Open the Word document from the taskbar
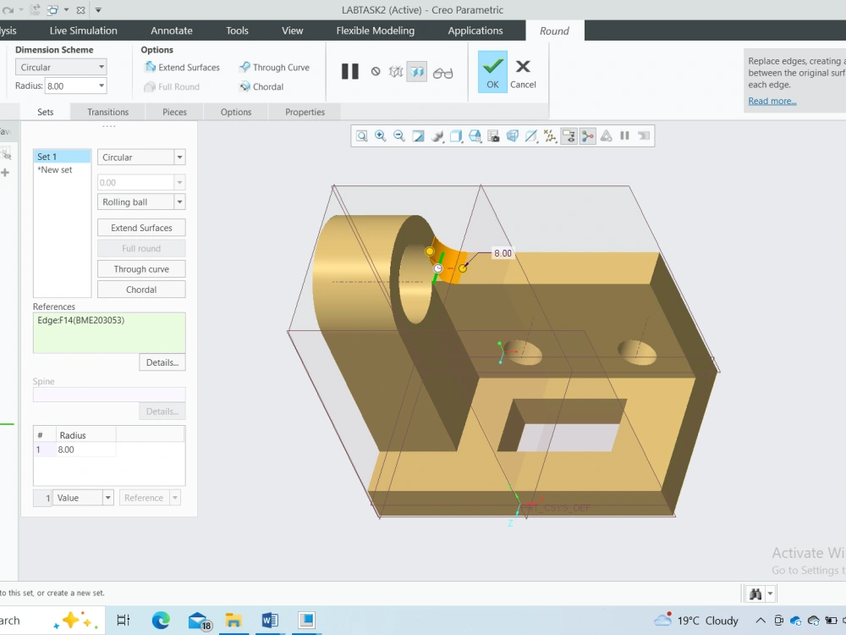The image size is (846, 635). click(x=270, y=620)
